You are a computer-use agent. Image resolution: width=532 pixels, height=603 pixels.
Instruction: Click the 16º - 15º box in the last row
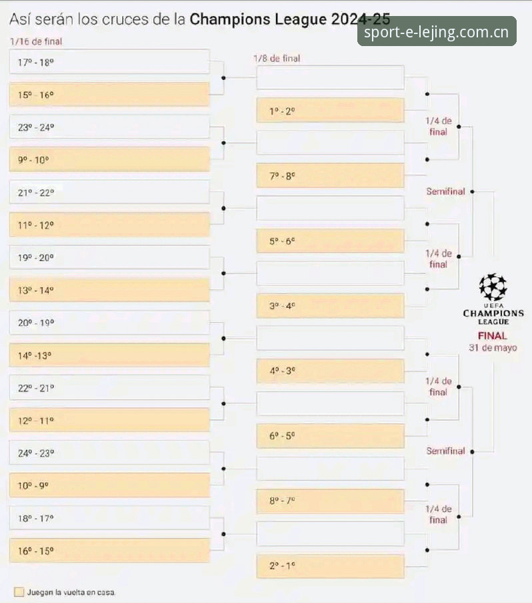[109, 550]
